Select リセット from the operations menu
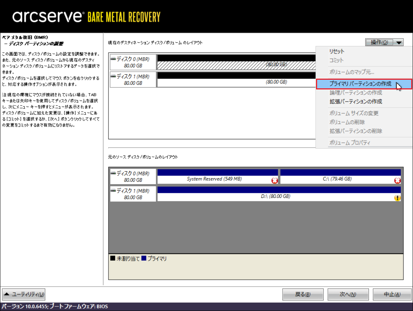Viewport: 413px width, 311px height. [x=337, y=51]
